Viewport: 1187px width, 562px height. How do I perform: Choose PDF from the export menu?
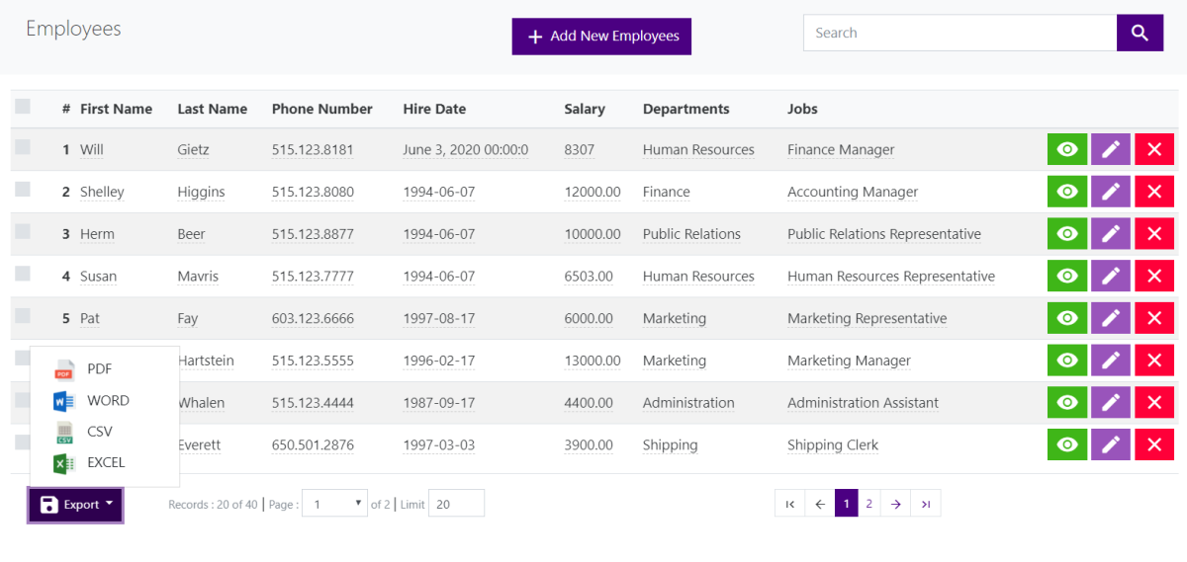(x=99, y=369)
